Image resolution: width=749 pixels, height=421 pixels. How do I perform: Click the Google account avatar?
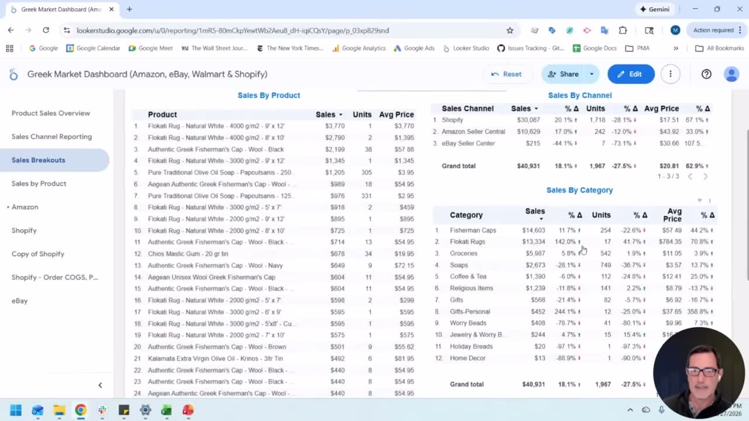pyautogui.click(x=731, y=74)
